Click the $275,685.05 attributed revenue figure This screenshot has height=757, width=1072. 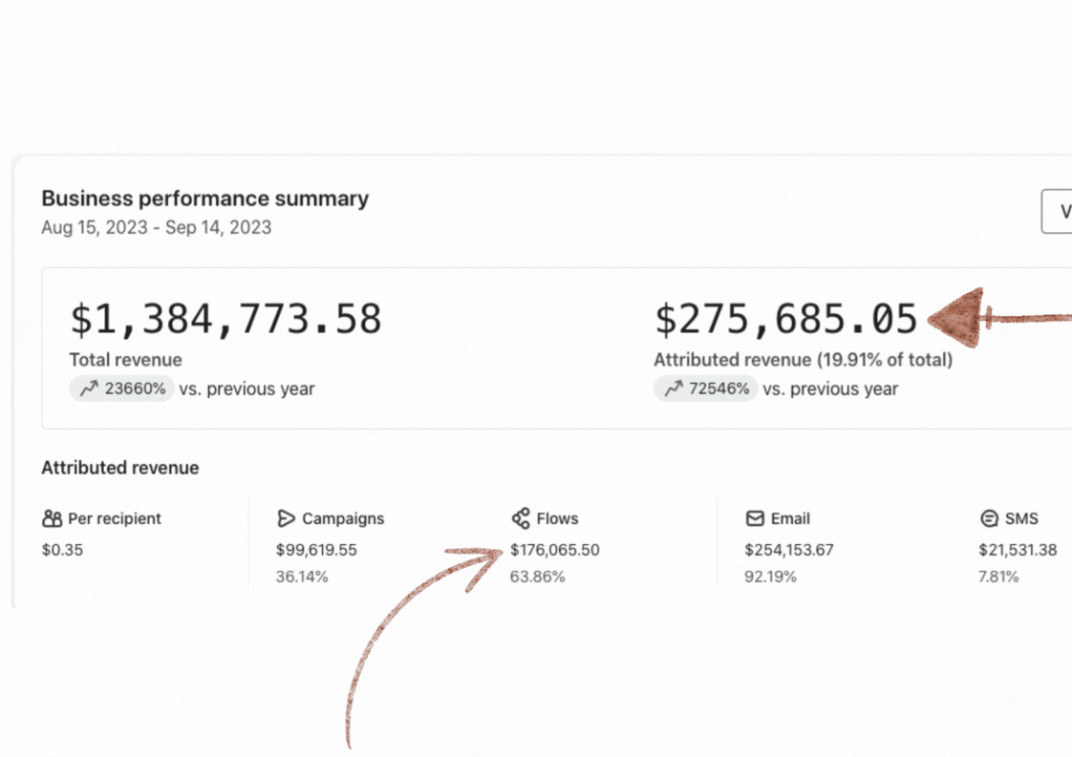(x=785, y=319)
